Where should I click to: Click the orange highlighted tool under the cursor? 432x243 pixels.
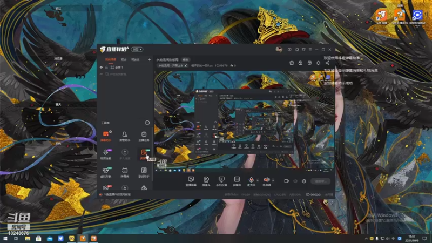[x=144, y=154]
